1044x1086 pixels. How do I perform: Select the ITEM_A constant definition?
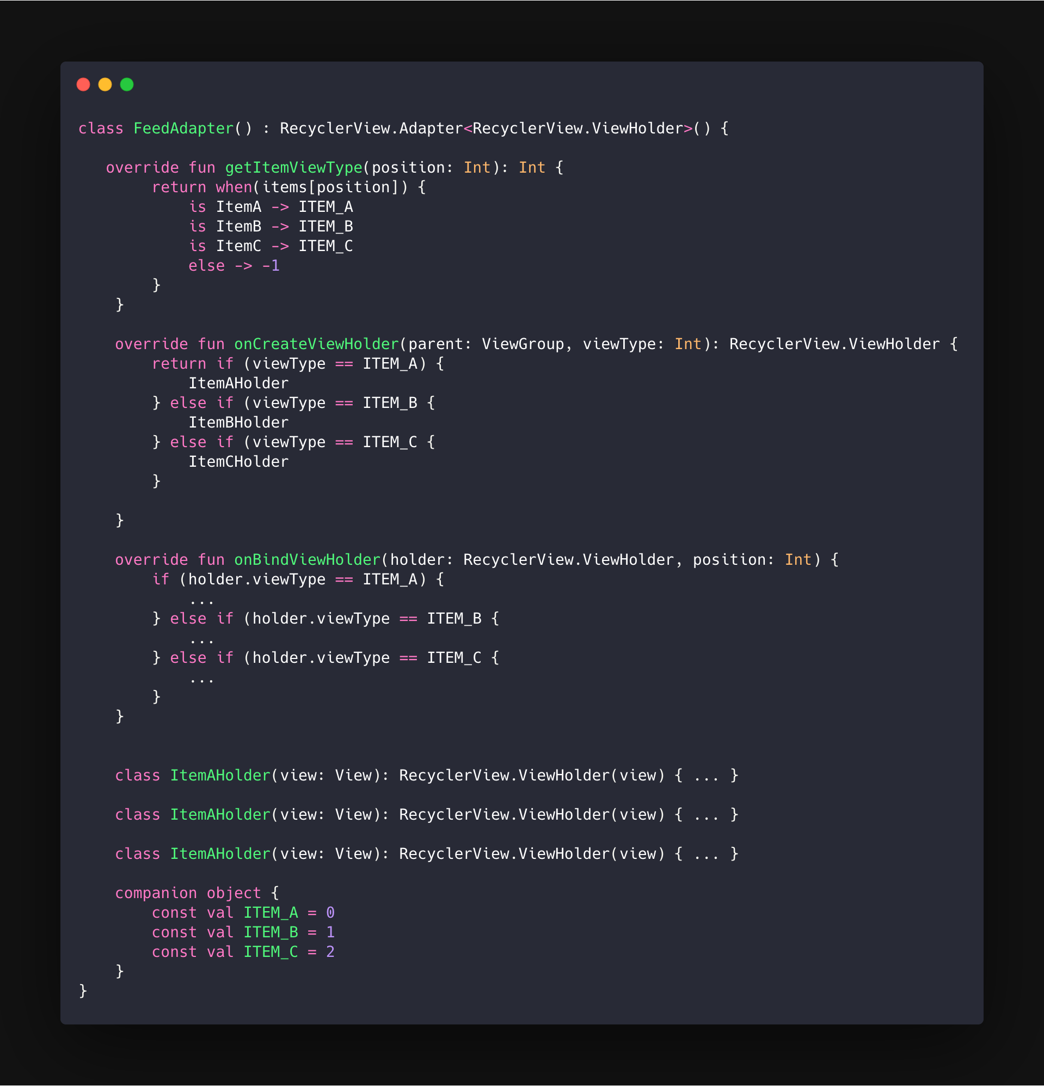pyautogui.click(x=244, y=913)
